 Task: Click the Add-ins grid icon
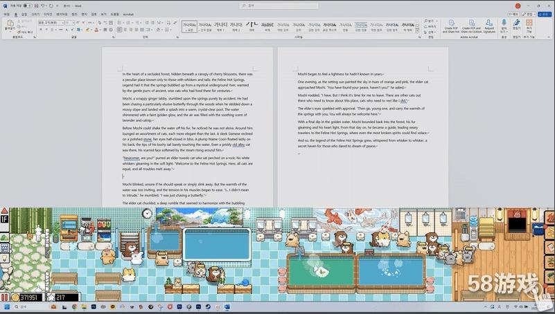529,25
